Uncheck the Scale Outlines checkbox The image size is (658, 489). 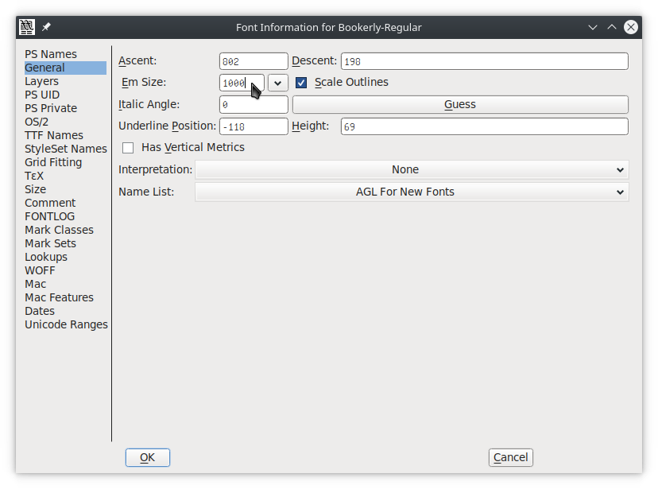coord(301,83)
